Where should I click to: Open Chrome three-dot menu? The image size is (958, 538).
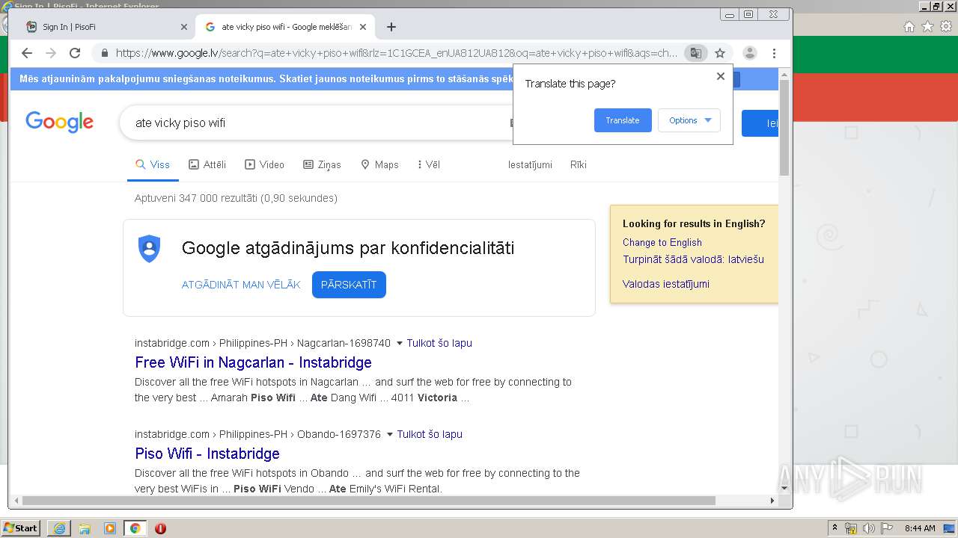pyautogui.click(x=774, y=53)
